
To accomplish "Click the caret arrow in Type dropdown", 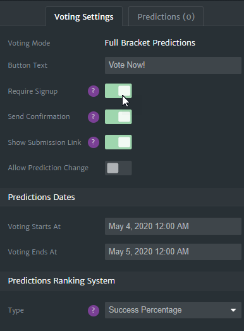I will coord(233,310).
